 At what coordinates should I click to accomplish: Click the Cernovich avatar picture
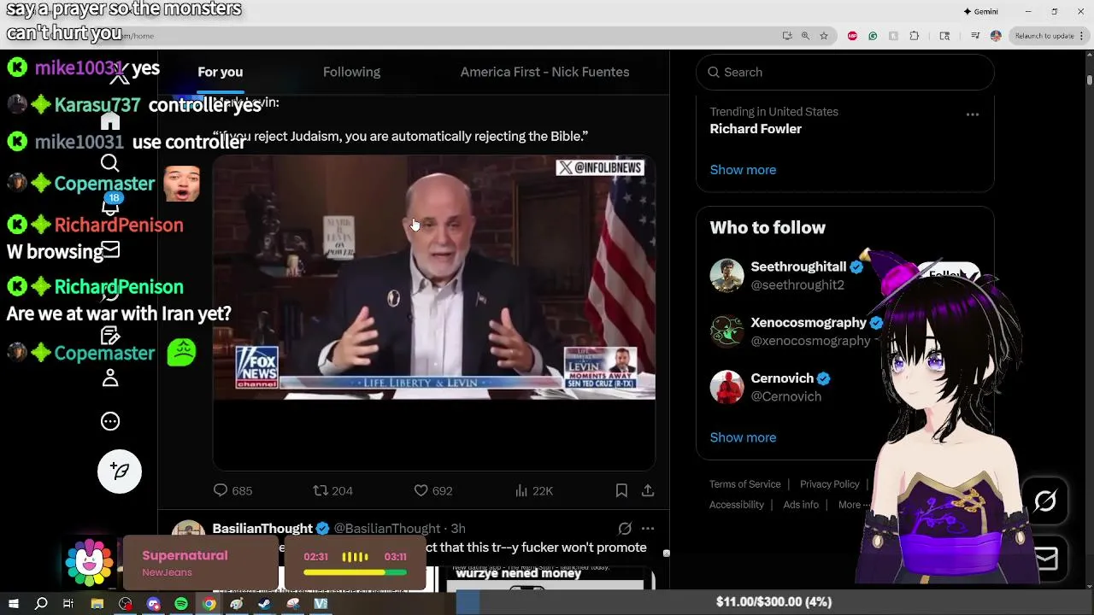(727, 387)
